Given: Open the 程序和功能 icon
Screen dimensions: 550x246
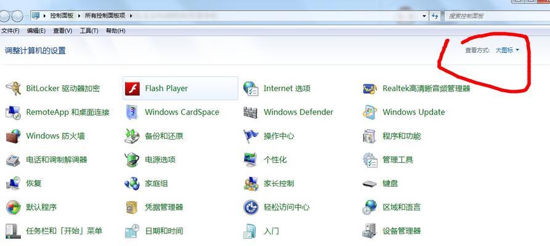Looking at the screenshot, I should point(370,136).
